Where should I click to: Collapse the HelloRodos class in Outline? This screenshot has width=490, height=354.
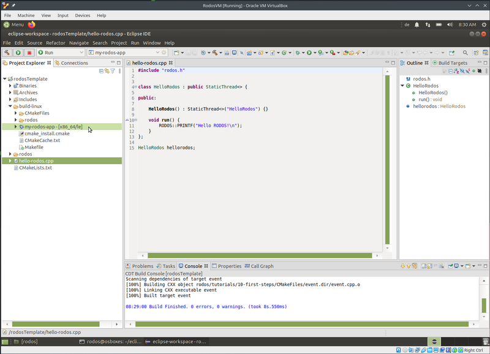402,86
